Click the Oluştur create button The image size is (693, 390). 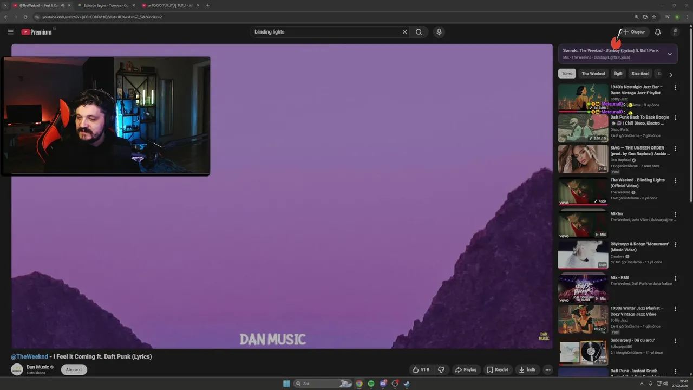click(634, 32)
